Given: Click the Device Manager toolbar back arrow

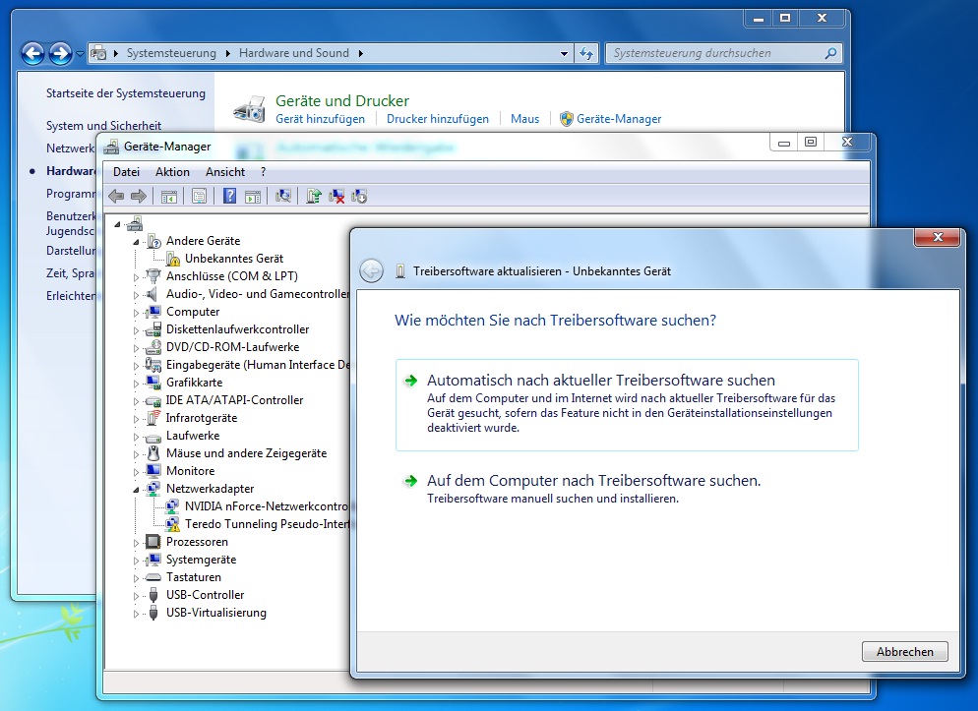Looking at the screenshot, I should [116, 197].
